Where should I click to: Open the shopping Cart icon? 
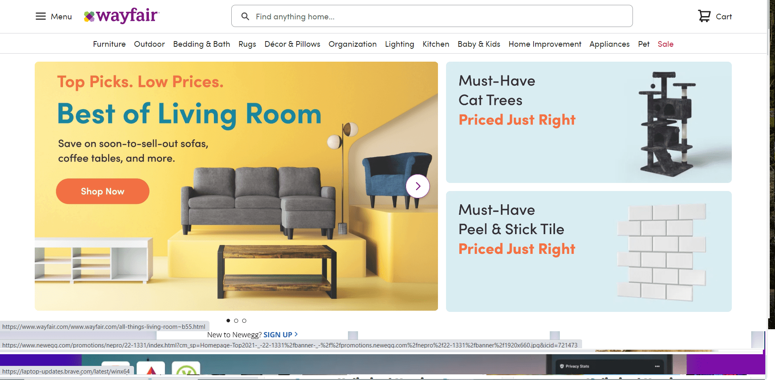pyautogui.click(x=704, y=17)
